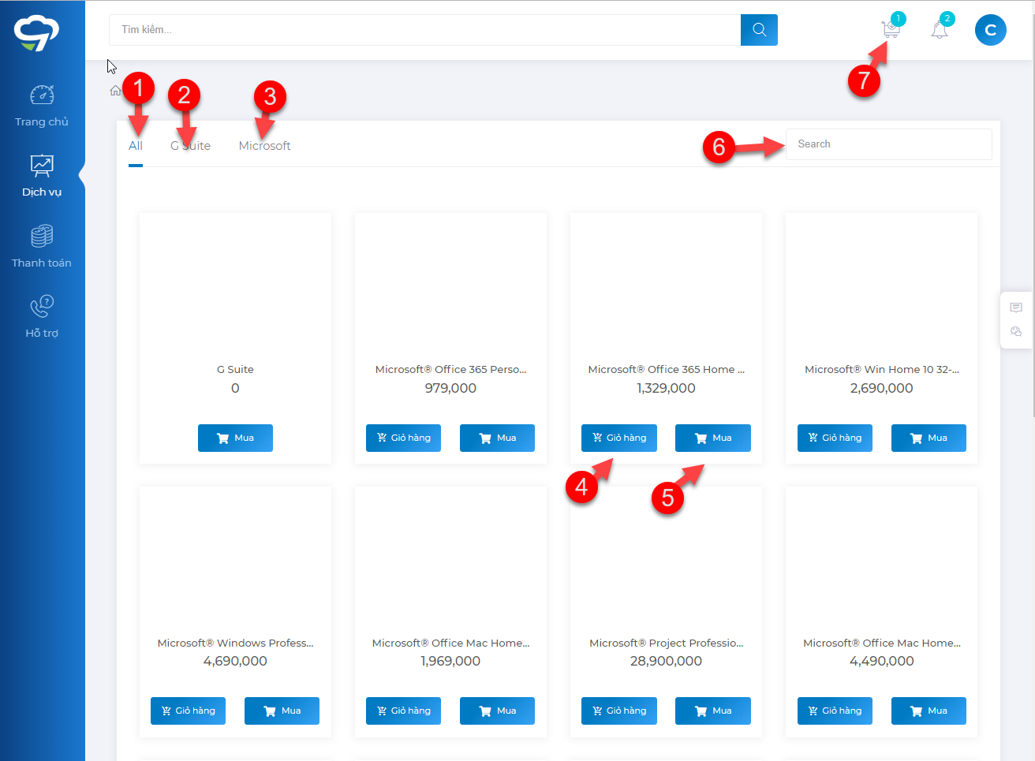Open the notifications bell icon
Viewport: 1035px width, 761px height.
[x=939, y=30]
